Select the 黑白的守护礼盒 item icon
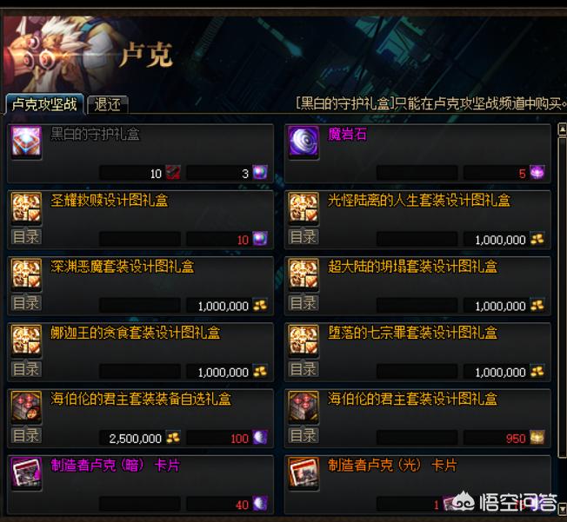 pyautogui.click(x=26, y=142)
